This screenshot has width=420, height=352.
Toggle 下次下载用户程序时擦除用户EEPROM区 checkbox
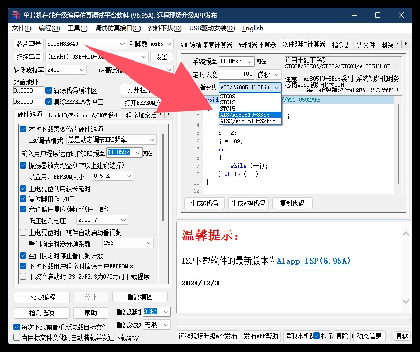pyautogui.click(x=23, y=266)
